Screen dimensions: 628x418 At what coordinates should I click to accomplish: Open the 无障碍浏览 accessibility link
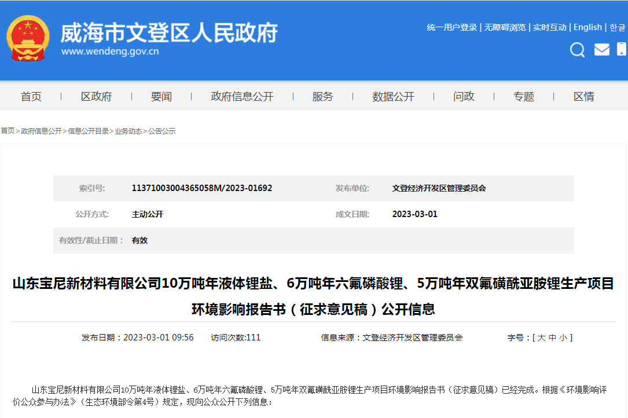[506, 27]
